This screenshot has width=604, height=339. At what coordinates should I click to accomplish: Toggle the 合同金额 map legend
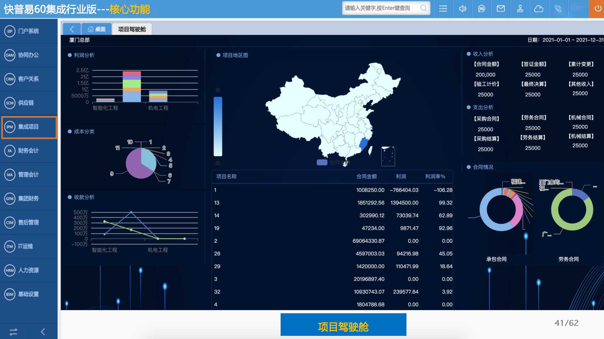coord(322,162)
